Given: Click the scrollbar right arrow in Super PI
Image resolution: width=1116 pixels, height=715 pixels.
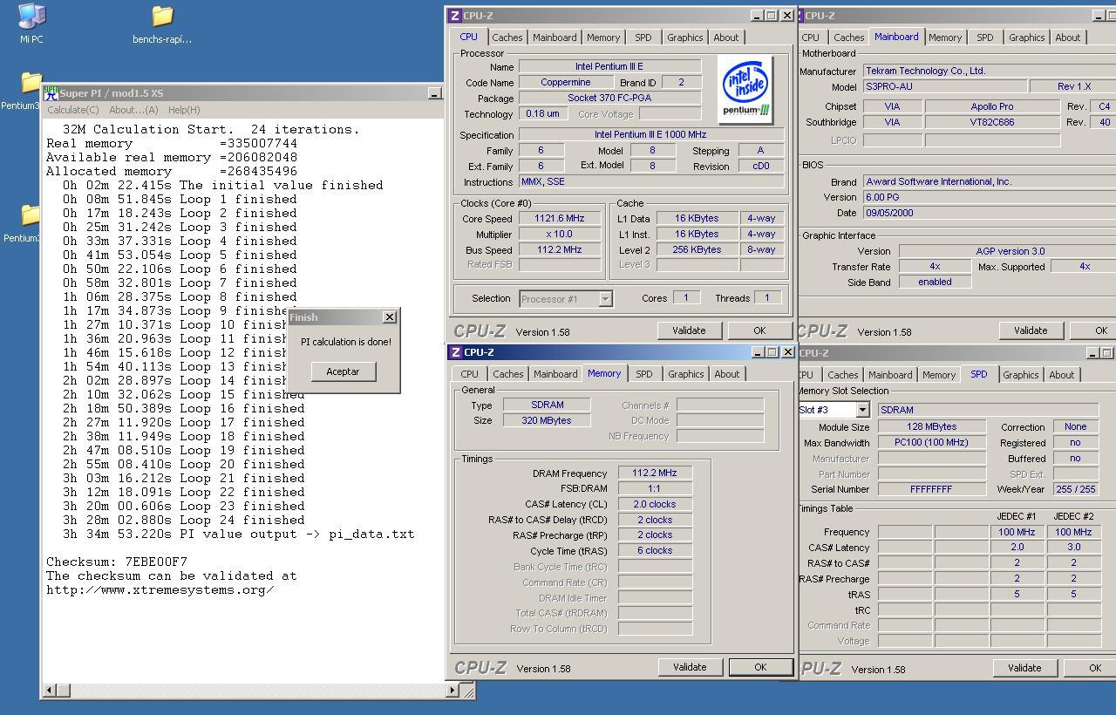Looking at the screenshot, I should 452,691.
